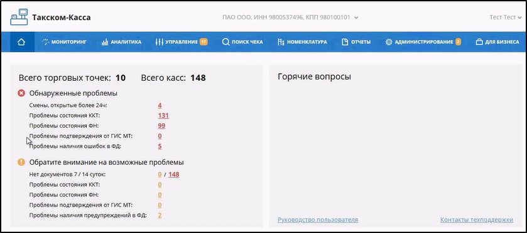Open the Контакты техподдержки link

point(477,220)
